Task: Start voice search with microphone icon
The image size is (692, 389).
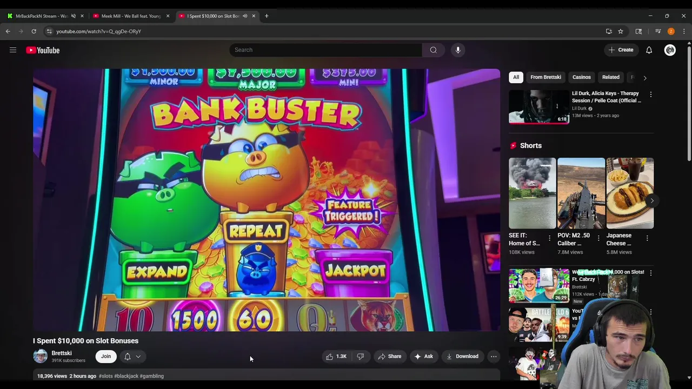Action: tap(458, 50)
